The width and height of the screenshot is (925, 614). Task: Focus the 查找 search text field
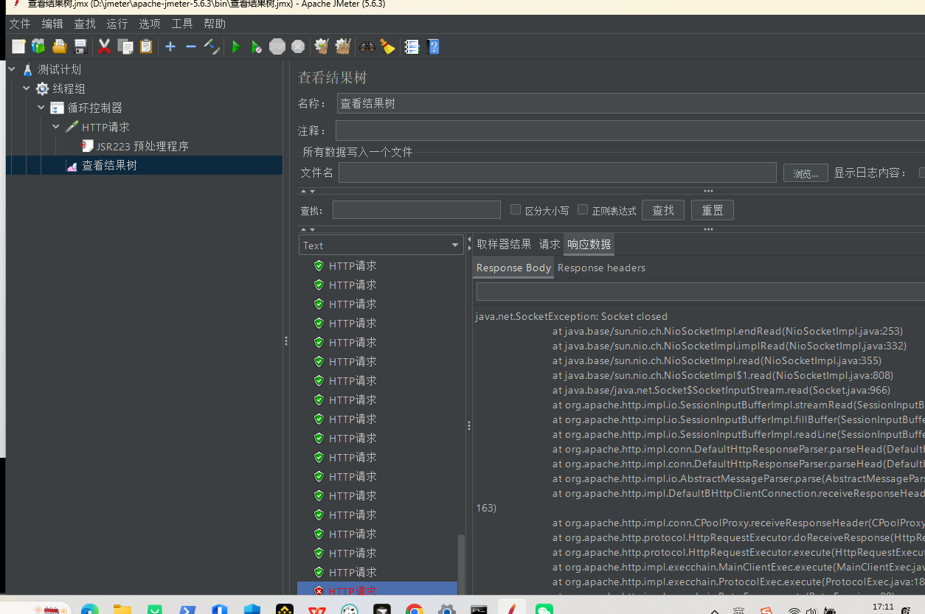417,210
